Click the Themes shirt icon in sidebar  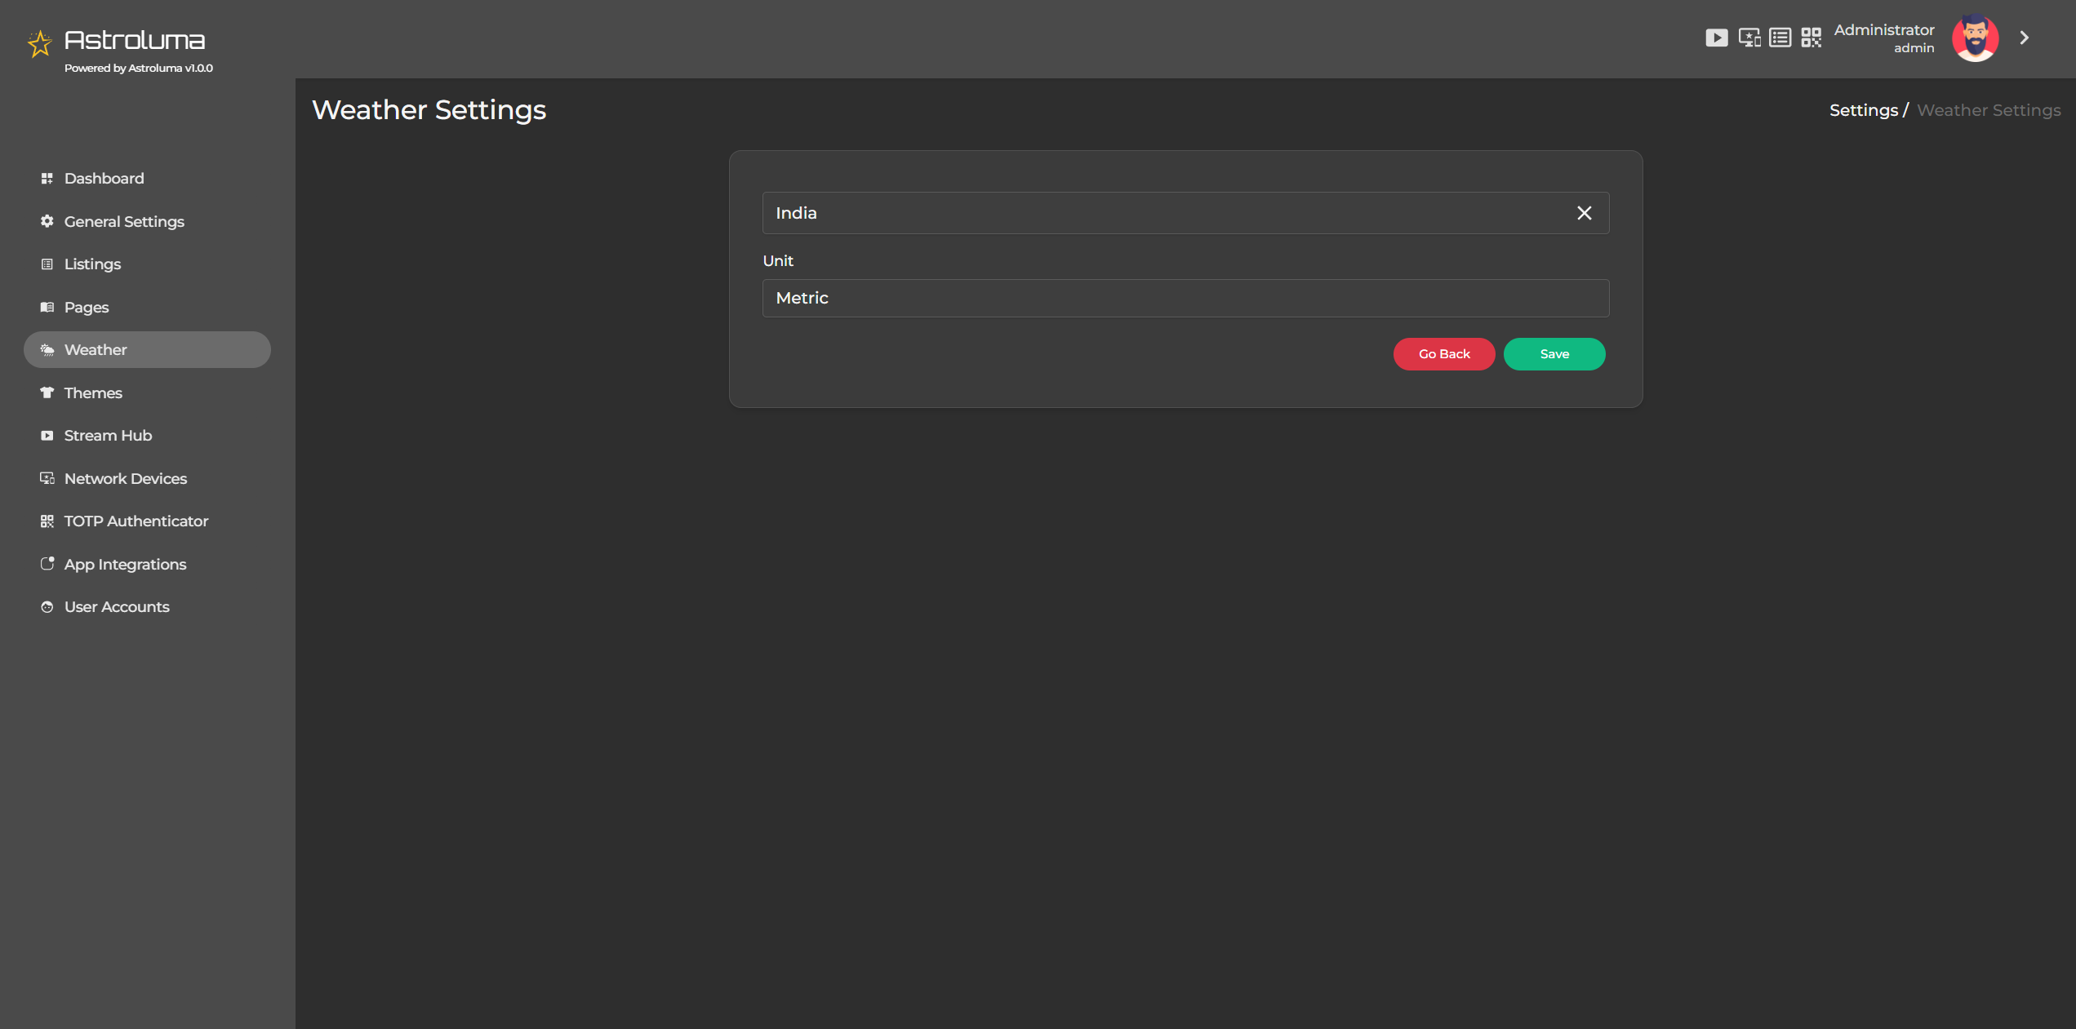point(47,393)
